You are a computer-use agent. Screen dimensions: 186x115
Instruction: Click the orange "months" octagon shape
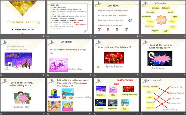[161, 20]
